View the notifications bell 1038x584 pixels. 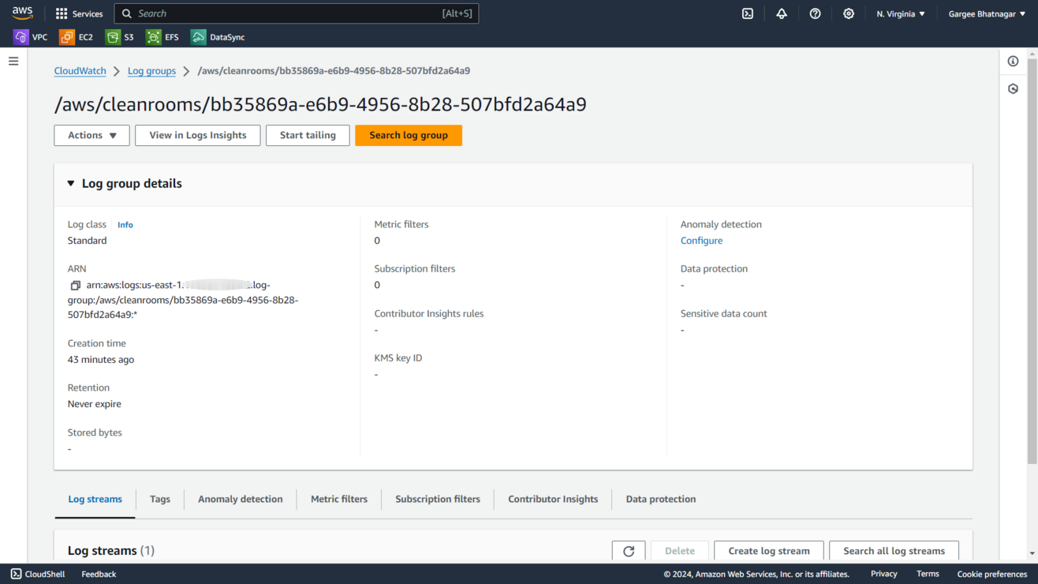(x=782, y=13)
